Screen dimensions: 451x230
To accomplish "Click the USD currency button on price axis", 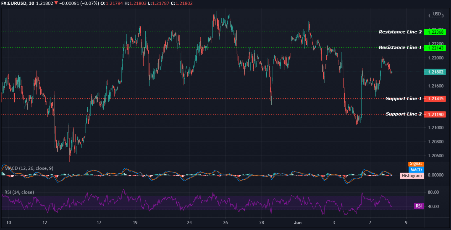I will pos(437,14).
